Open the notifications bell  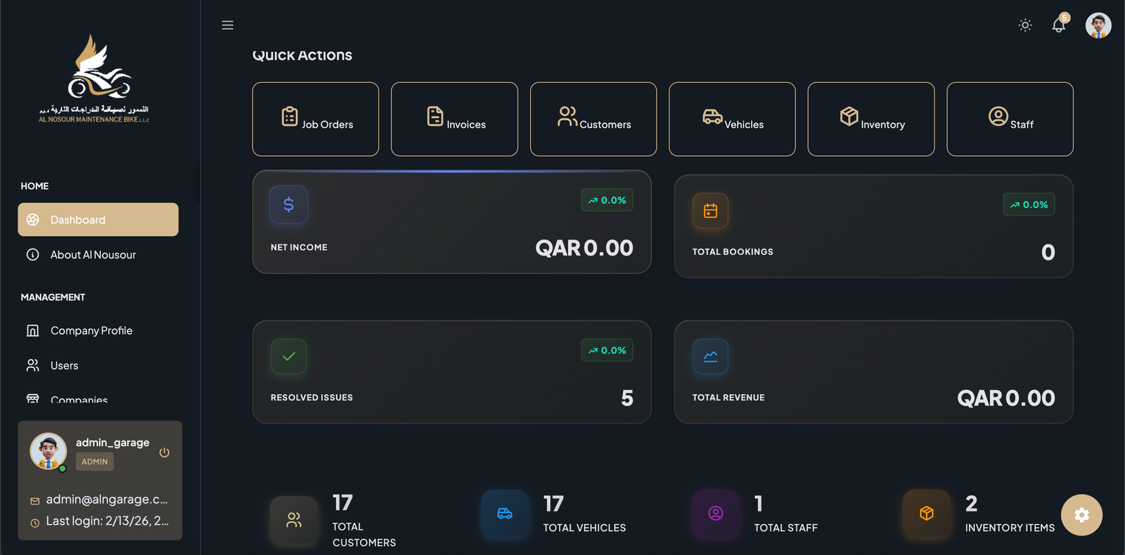pos(1058,25)
